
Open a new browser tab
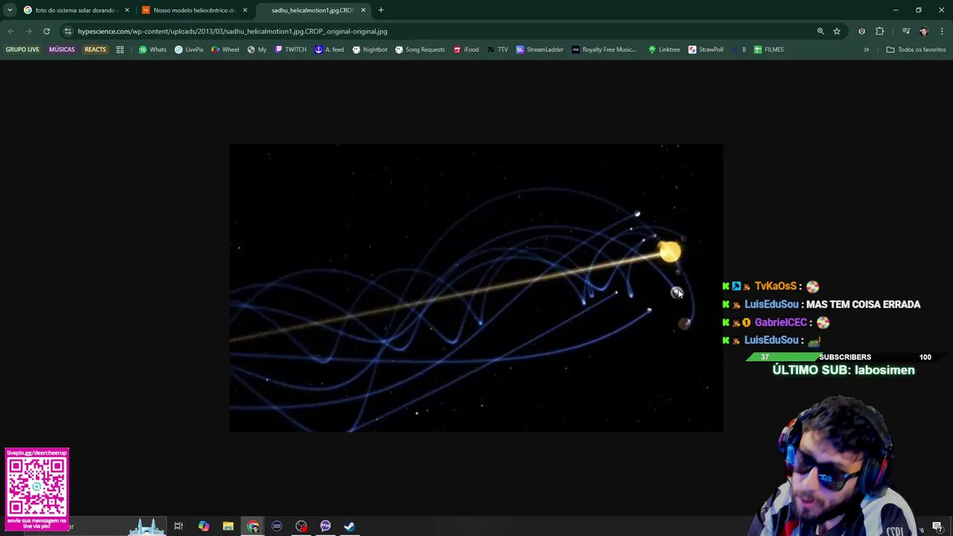pos(381,10)
